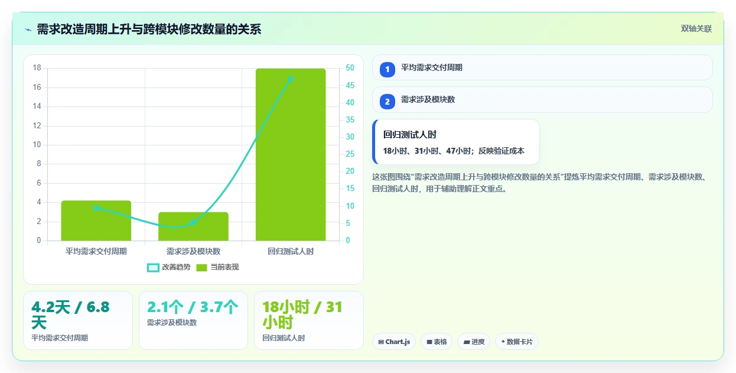Screen dimensions: 736x373
Task: Click the number 1 badge icon
Action: point(387,70)
